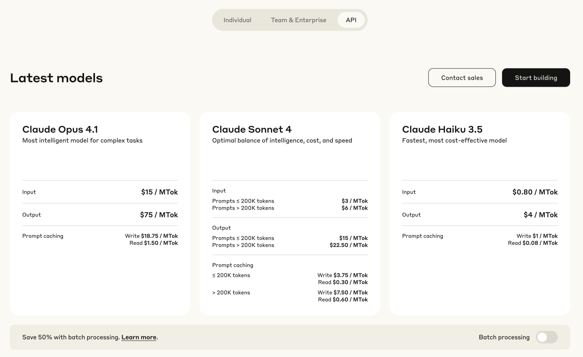Click 'Save 50% with batch processing' text
The image size is (583, 357).
pyautogui.click(x=71, y=337)
